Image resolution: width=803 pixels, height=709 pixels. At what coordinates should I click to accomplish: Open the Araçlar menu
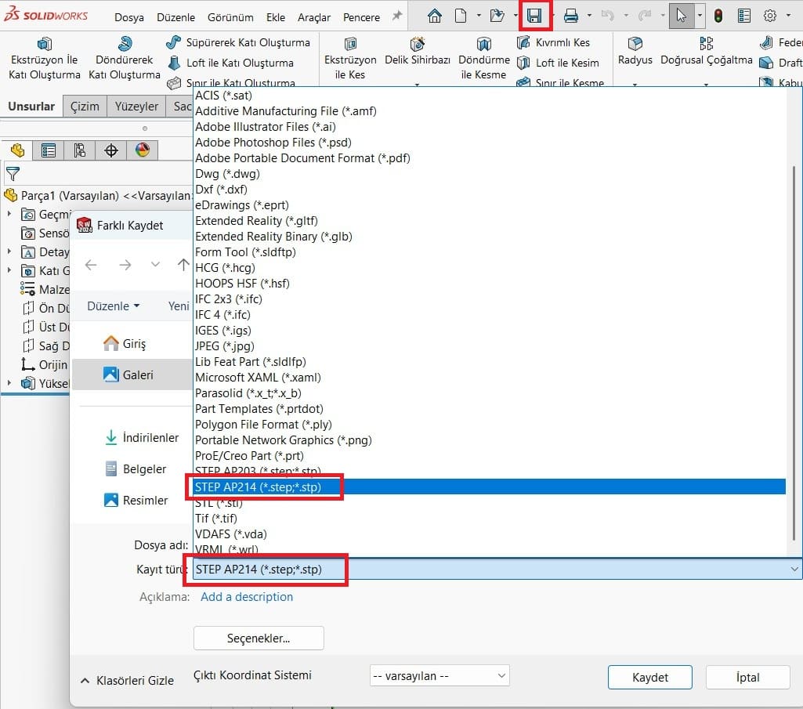314,17
